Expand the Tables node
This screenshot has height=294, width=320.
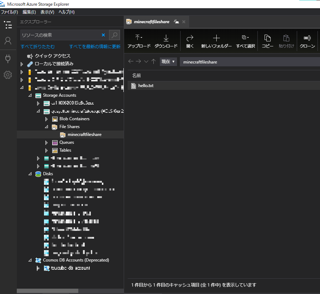point(46,150)
